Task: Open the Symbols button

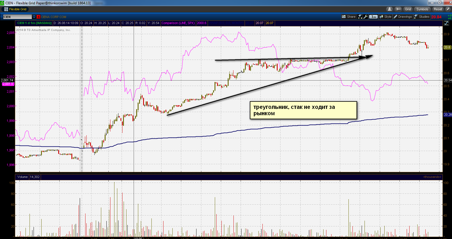Action: pyautogui.click(x=422, y=9)
